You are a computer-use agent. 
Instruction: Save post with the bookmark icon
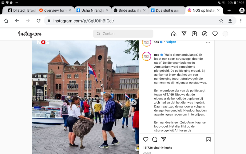208,139
